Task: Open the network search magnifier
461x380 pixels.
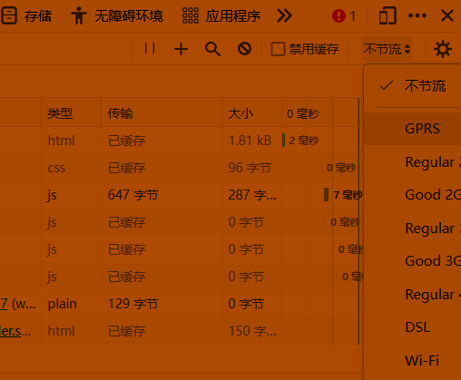Action: click(212, 49)
